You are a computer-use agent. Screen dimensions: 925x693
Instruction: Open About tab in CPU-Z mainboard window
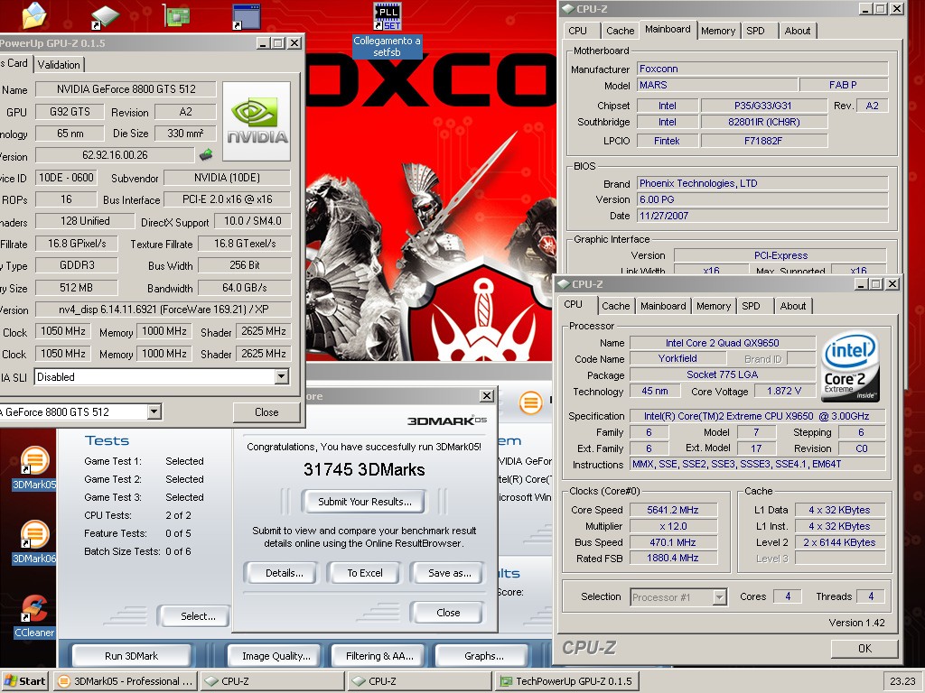[x=798, y=31]
